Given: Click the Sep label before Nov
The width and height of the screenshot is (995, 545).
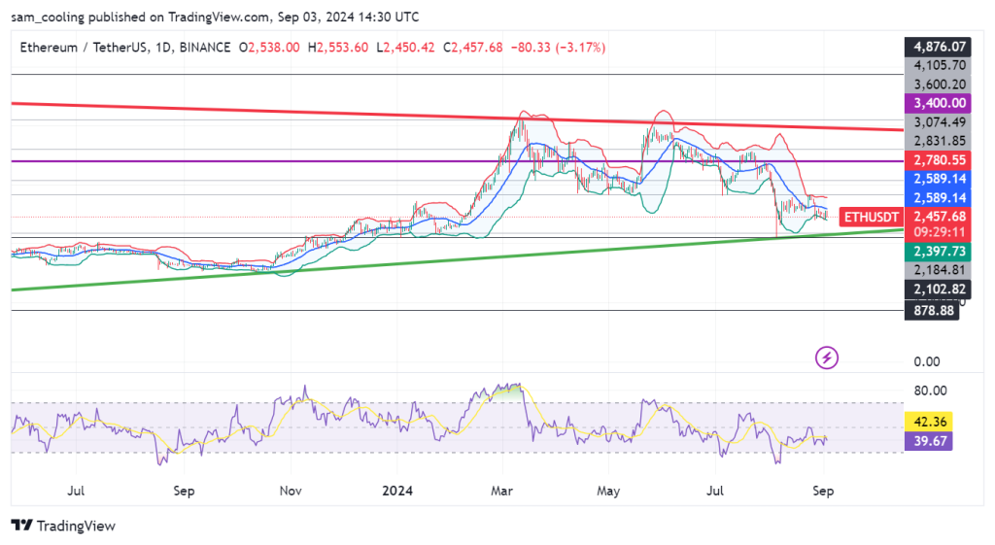Looking at the screenshot, I should [x=184, y=491].
